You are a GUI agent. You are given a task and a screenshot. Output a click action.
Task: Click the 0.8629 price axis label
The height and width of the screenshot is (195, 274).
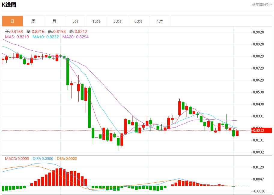[x=258, y=80]
